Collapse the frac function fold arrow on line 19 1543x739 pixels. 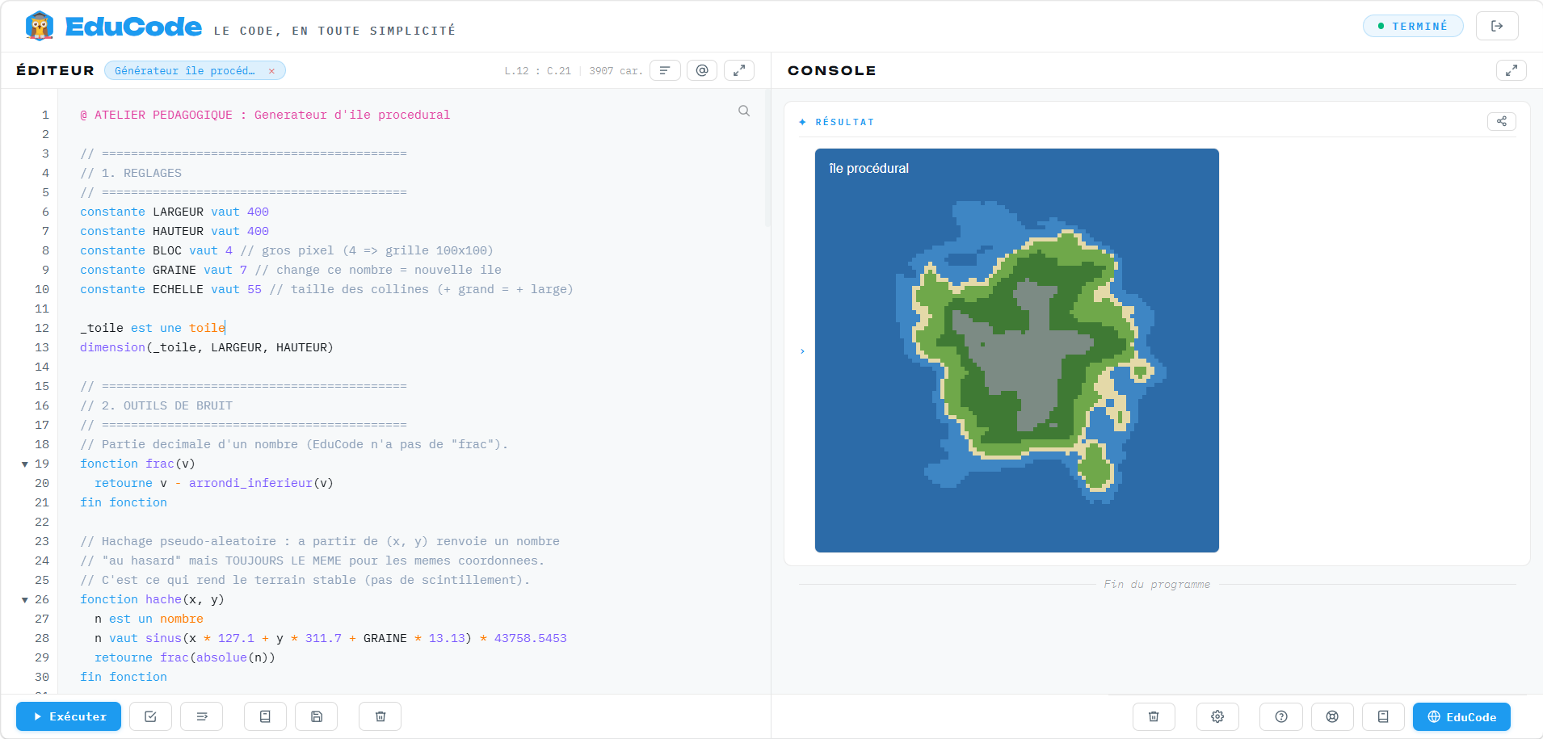tap(25, 464)
